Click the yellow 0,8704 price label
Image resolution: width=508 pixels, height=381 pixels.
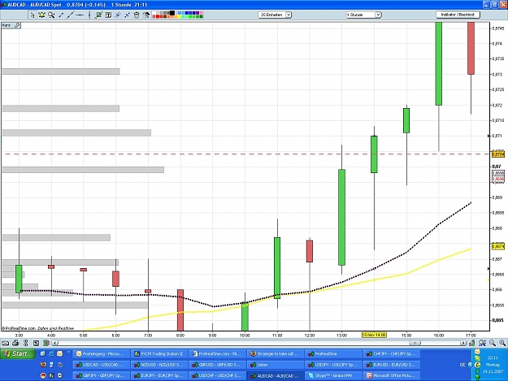498,154
